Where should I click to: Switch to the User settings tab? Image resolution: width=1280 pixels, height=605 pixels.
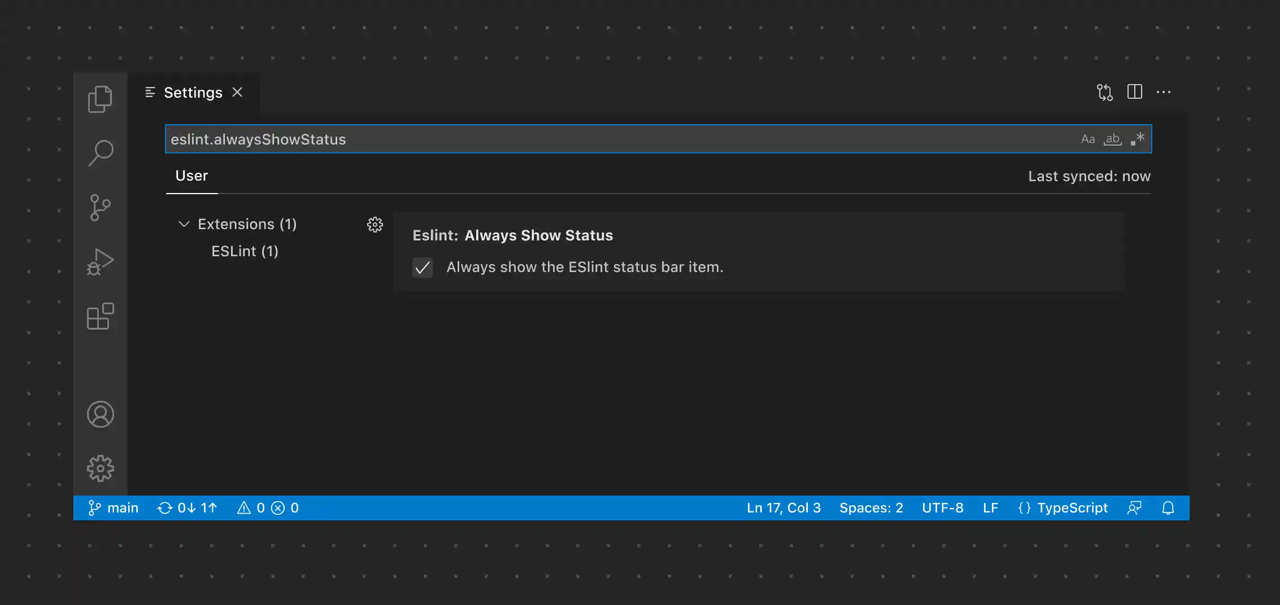191,176
